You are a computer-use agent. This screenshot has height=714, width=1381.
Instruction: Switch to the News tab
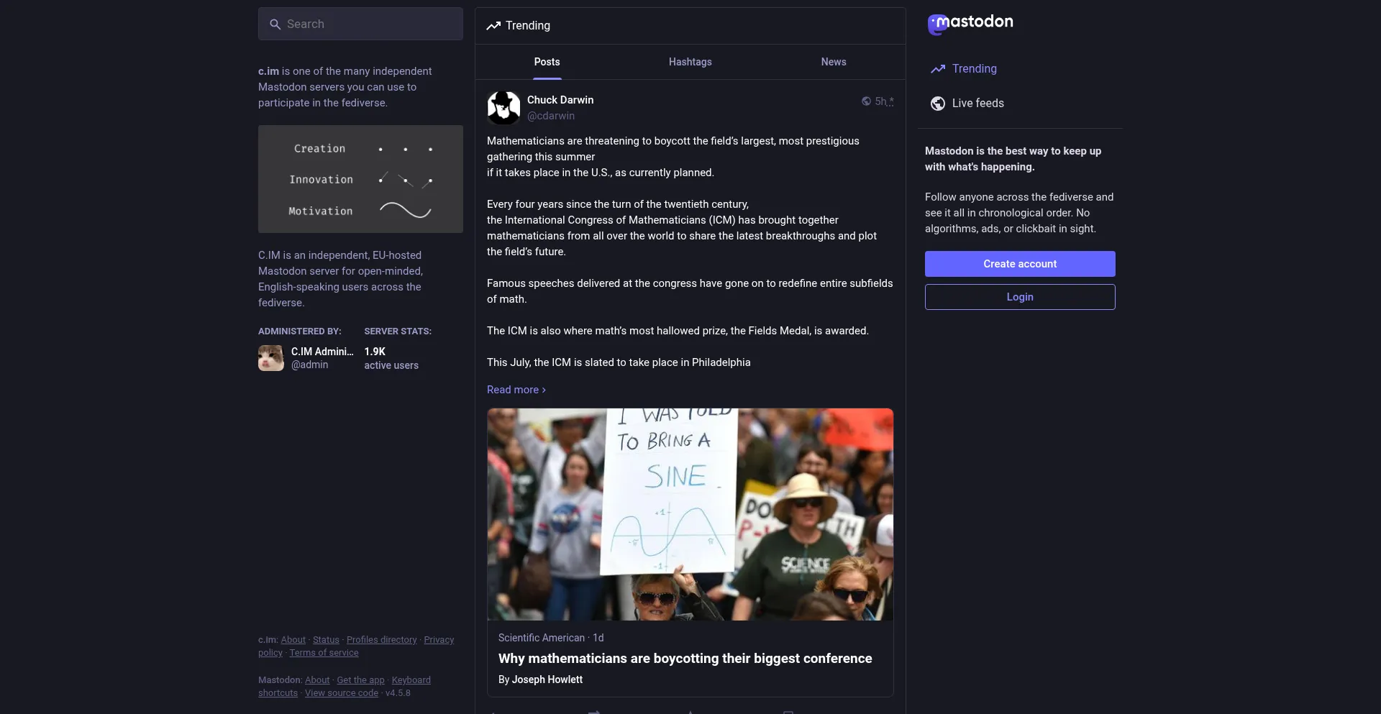coord(834,62)
